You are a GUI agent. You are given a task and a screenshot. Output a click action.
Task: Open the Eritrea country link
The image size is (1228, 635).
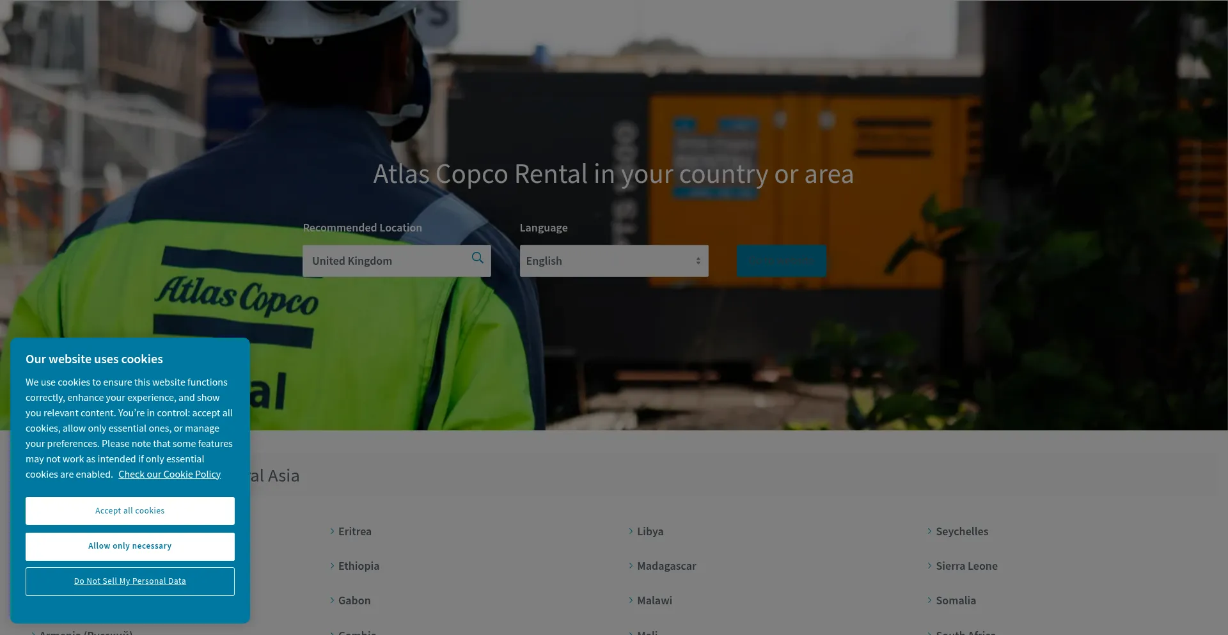(x=354, y=531)
